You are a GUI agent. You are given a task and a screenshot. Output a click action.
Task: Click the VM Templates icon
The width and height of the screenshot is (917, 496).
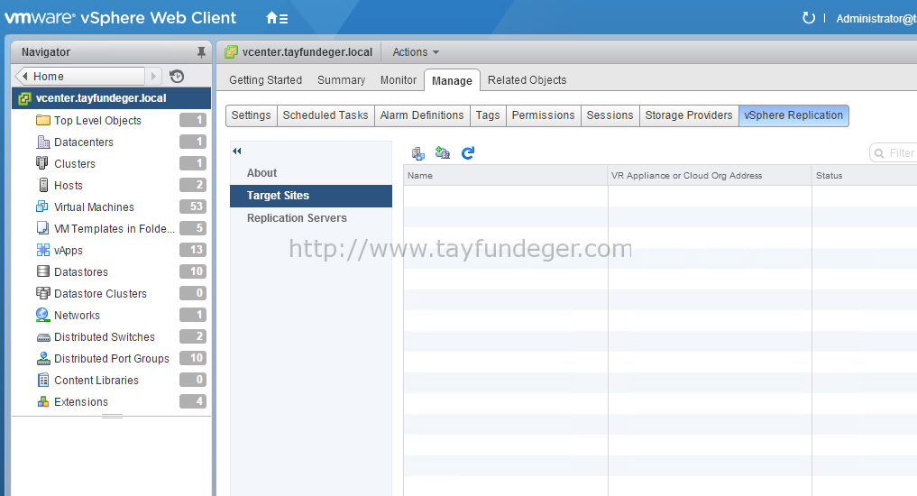click(x=42, y=228)
